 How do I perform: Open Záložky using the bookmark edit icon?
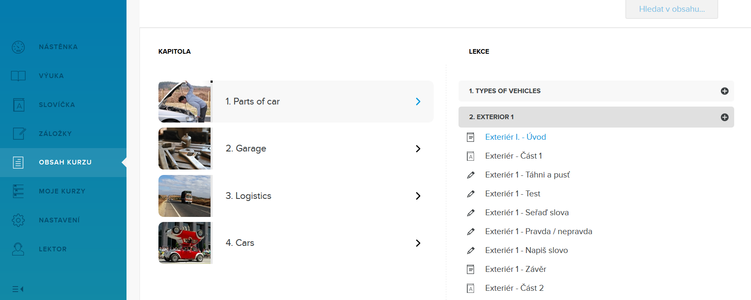coord(19,133)
